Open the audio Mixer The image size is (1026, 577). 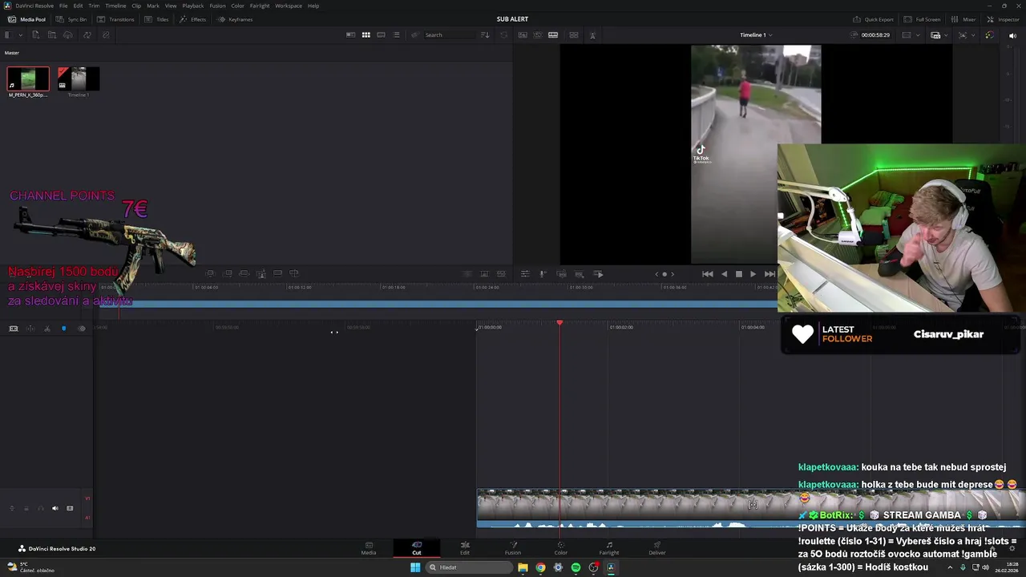tap(964, 19)
